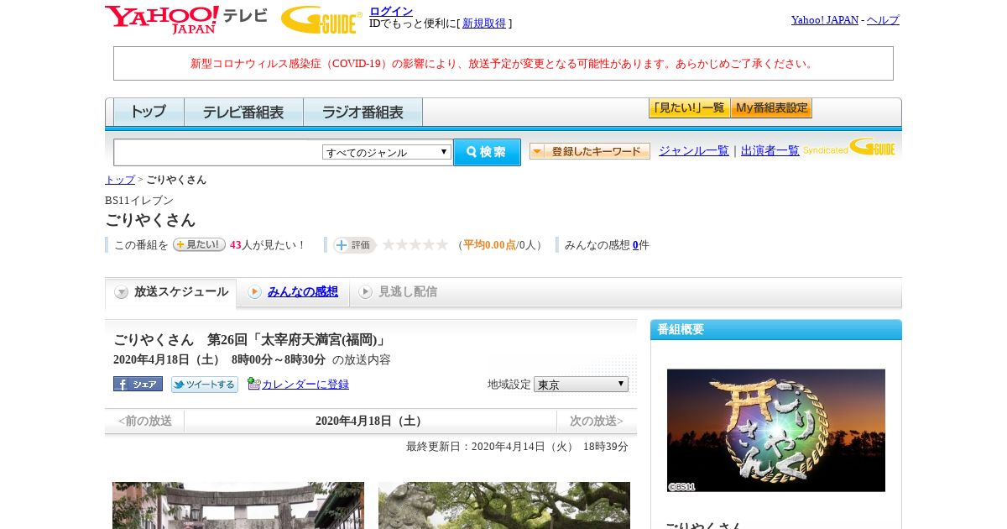Open the Yahoo! JAPAN link

(825, 19)
